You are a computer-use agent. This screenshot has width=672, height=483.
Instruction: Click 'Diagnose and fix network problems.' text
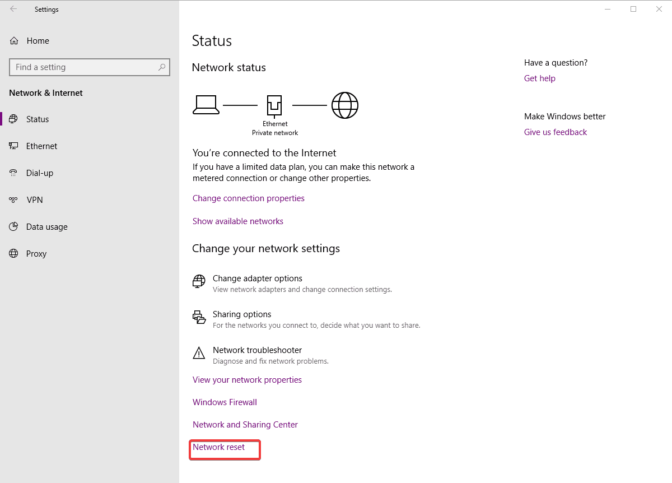point(270,361)
